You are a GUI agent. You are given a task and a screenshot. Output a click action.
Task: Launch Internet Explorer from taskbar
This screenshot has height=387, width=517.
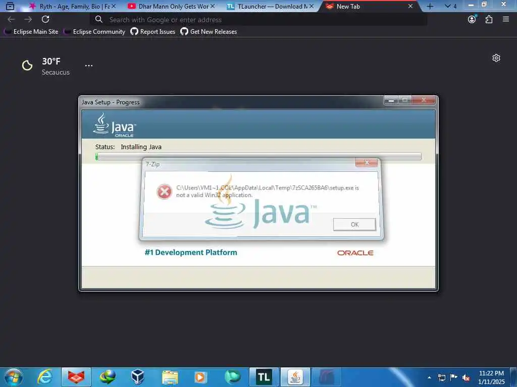coord(45,377)
